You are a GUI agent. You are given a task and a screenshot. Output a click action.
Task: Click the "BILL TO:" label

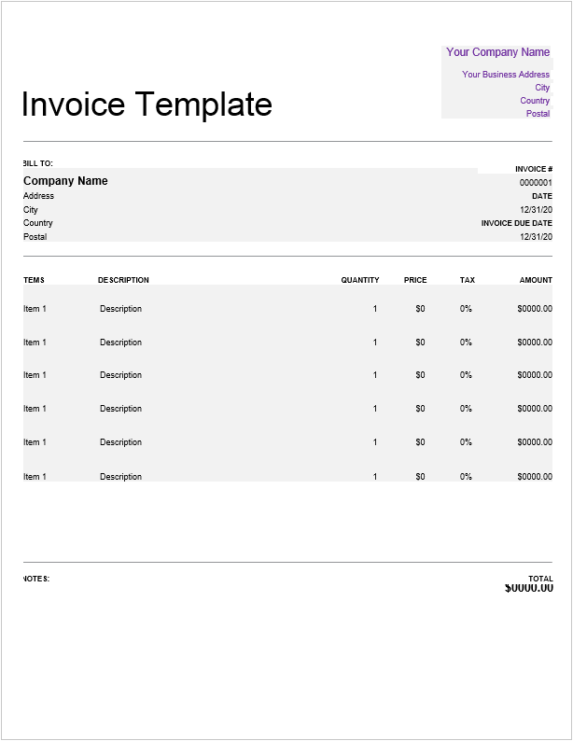37,163
